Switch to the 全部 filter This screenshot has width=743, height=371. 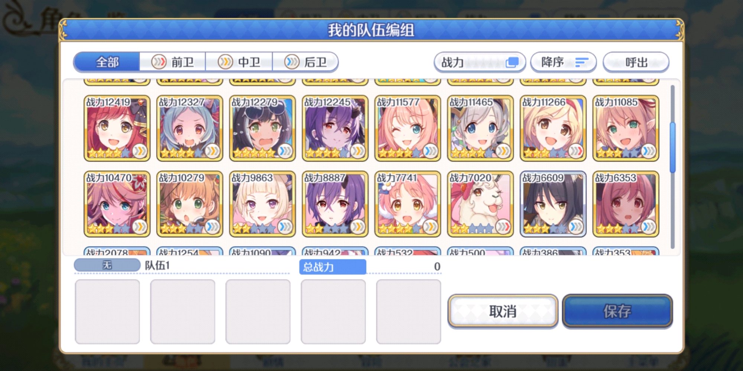point(107,62)
